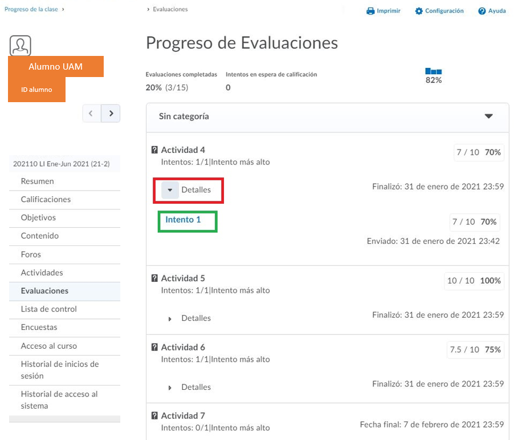
Task: Expand Detalles under Actividad 6
Action: [x=170, y=387]
